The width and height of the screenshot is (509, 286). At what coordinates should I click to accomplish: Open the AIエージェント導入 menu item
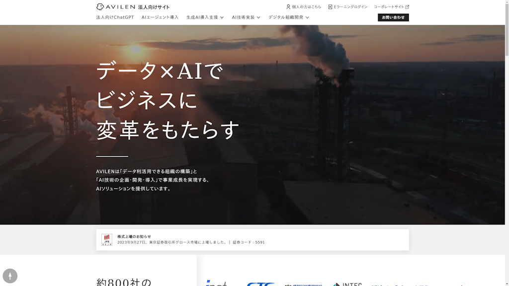point(160,17)
